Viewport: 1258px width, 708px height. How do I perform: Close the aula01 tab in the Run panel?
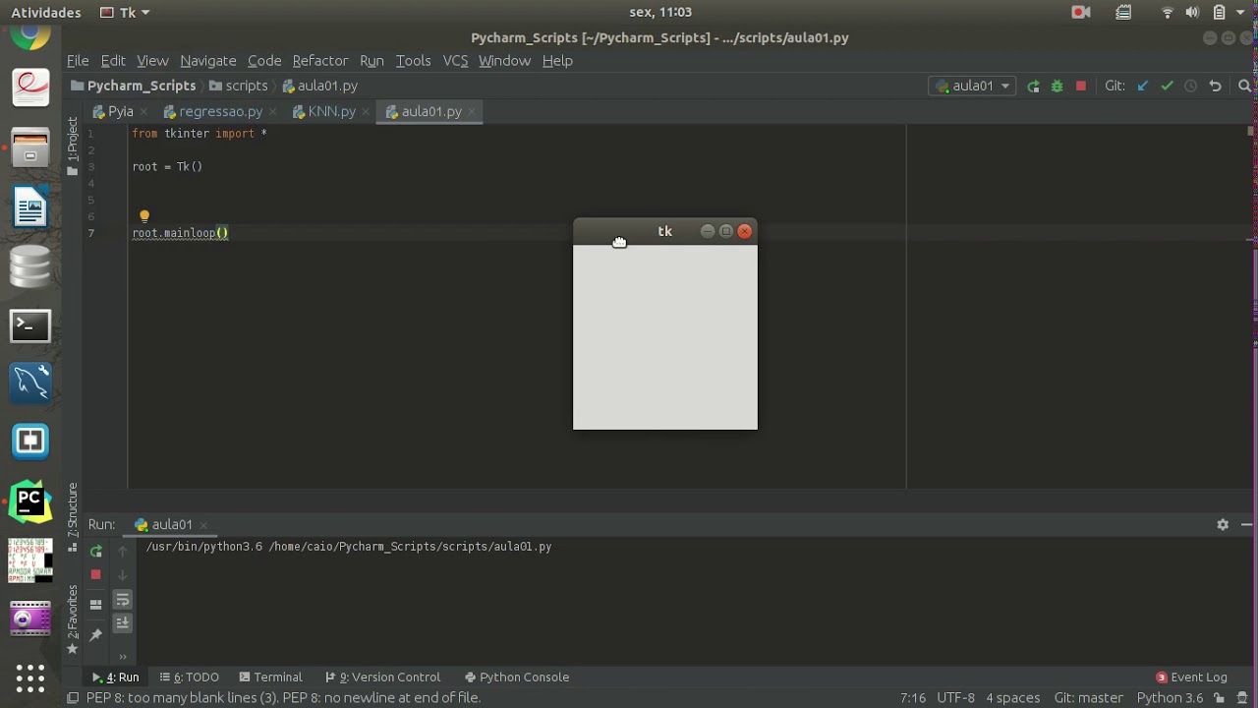202,525
